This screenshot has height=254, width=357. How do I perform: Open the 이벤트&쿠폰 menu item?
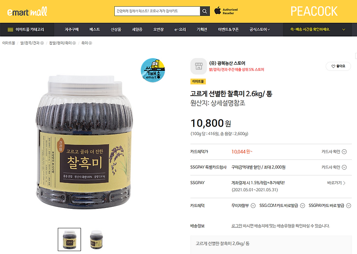[228, 29]
